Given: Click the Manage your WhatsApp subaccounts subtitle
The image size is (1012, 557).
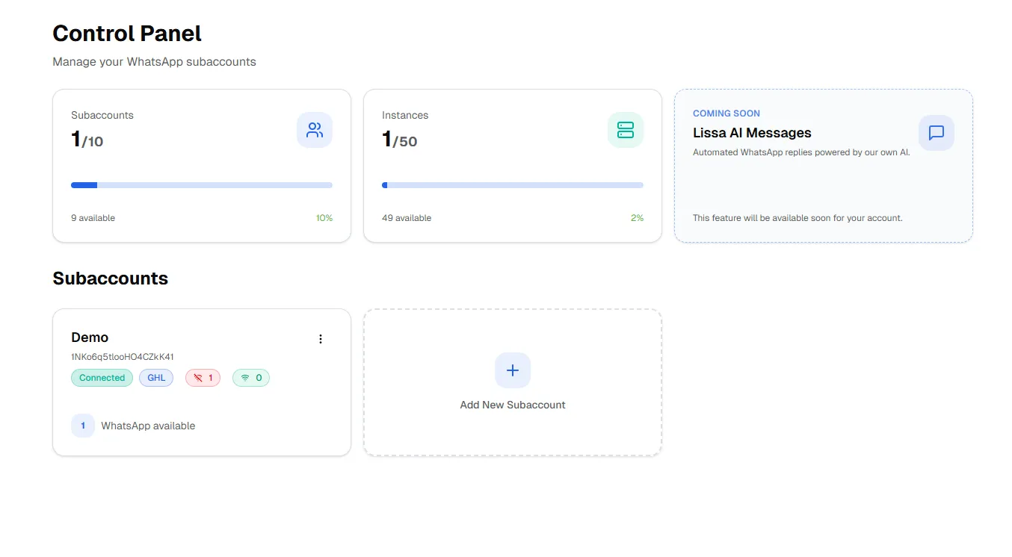Looking at the screenshot, I should (154, 62).
